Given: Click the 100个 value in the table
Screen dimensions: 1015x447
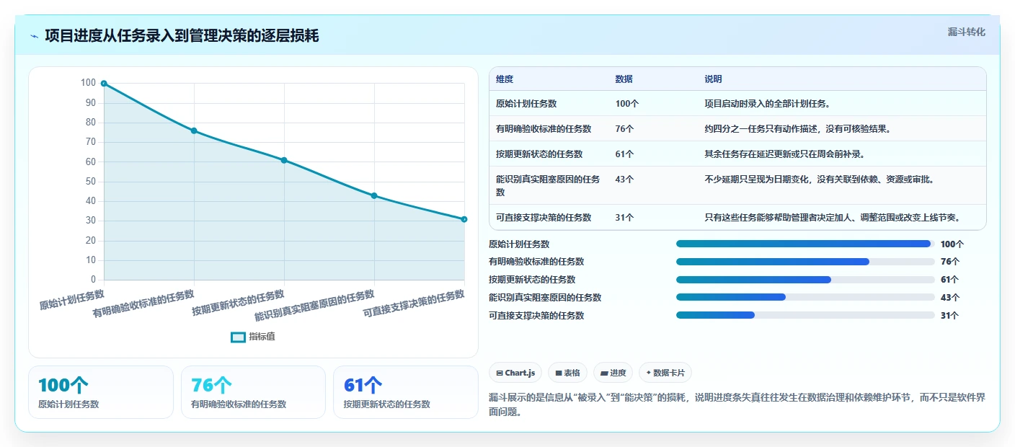Looking at the screenshot, I should tap(627, 104).
